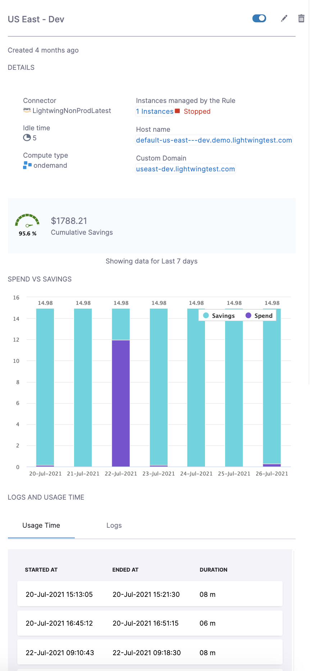310x671 pixels.
Task: Select the 20-Jul-2021 15:13:05 usage row
Action: click(150, 594)
